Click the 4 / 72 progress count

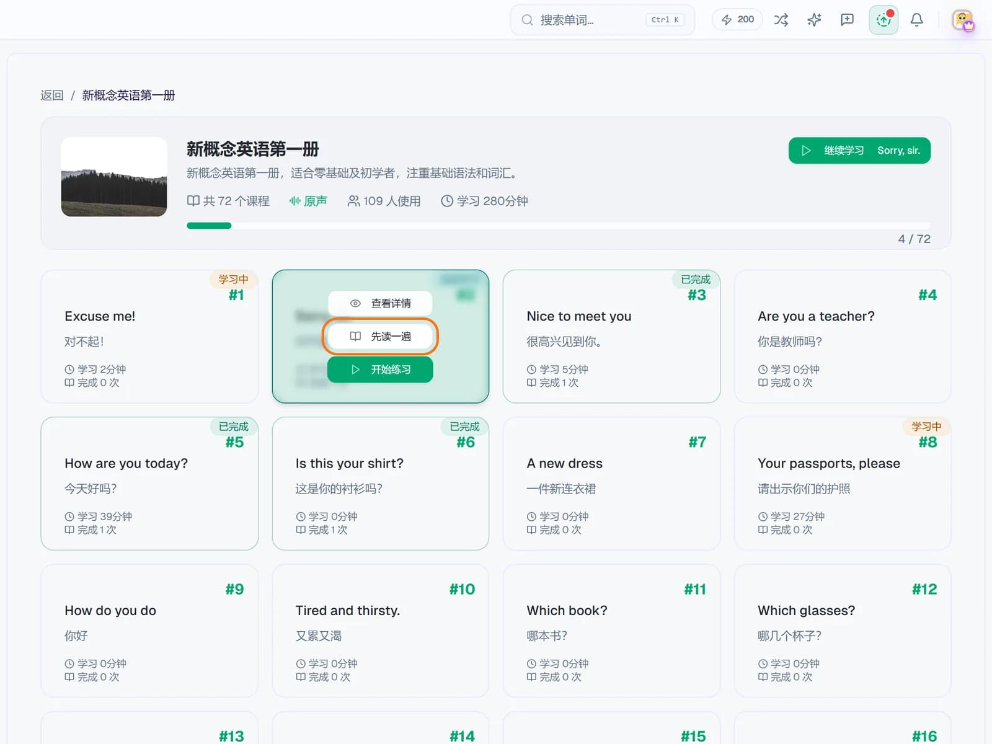click(914, 239)
